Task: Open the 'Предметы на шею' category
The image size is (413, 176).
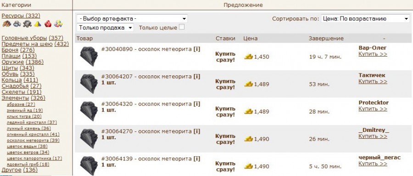Action: tap(35, 44)
